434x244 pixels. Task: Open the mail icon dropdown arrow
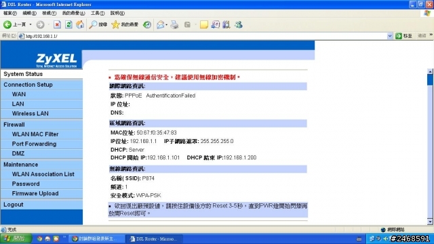point(167,24)
